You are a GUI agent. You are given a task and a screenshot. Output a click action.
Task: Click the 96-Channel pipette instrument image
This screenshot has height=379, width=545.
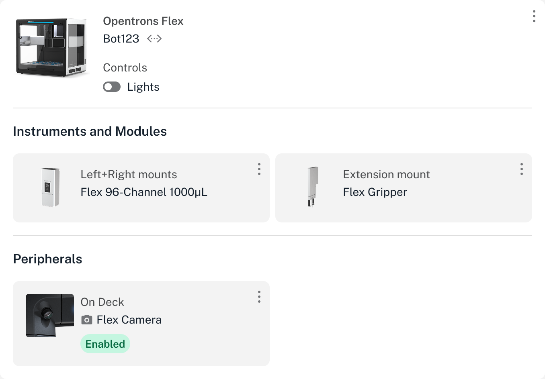[x=50, y=187]
